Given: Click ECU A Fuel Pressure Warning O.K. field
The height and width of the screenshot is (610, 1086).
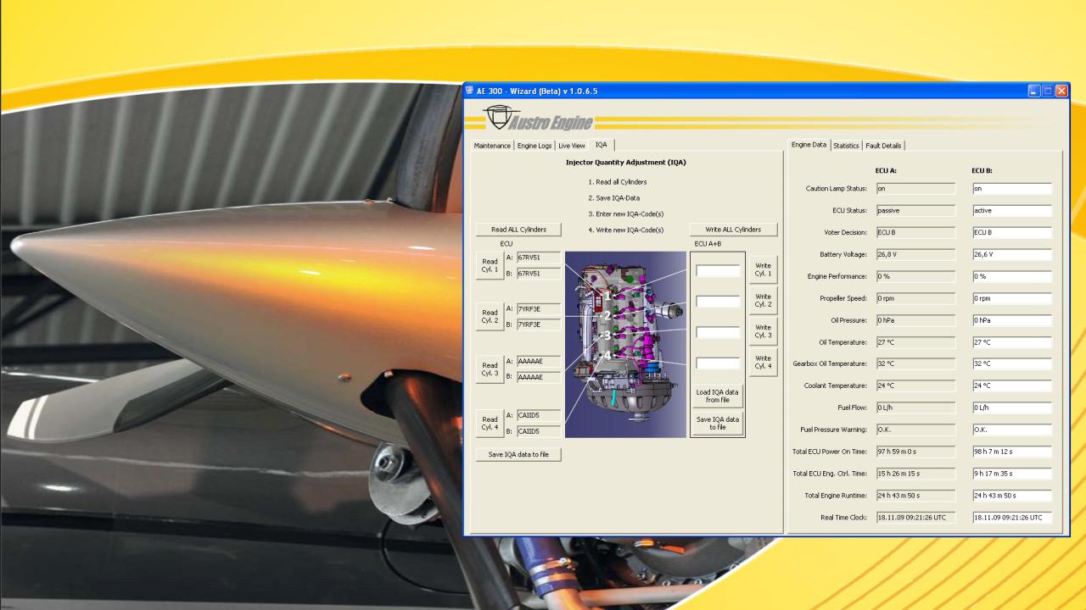Looking at the screenshot, I should click(915, 430).
